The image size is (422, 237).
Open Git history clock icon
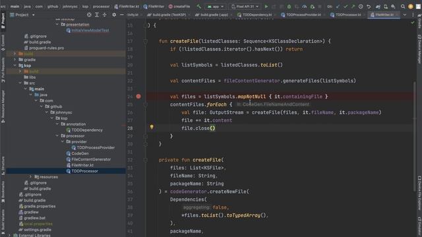[x=361, y=7]
